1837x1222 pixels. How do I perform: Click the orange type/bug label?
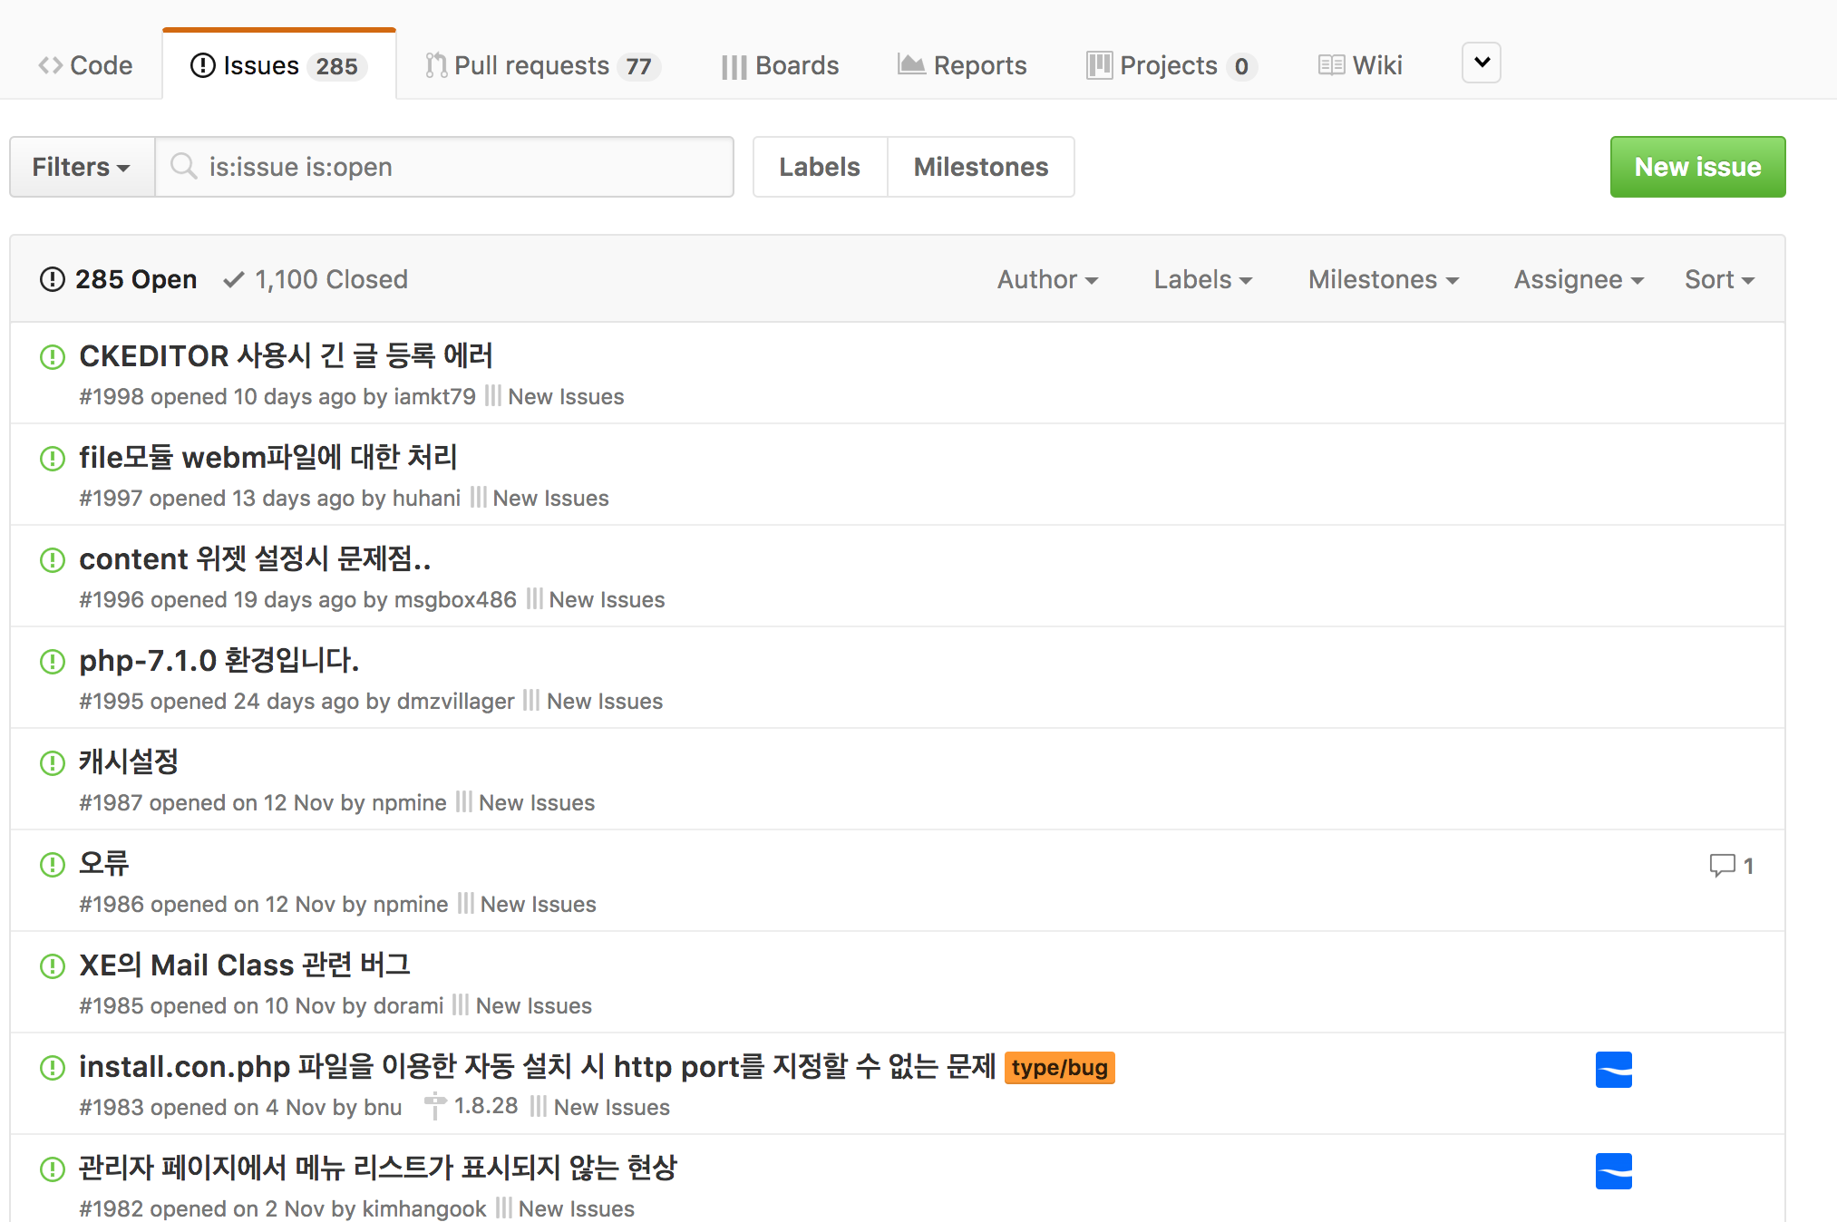click(x=1059, y=1067)
